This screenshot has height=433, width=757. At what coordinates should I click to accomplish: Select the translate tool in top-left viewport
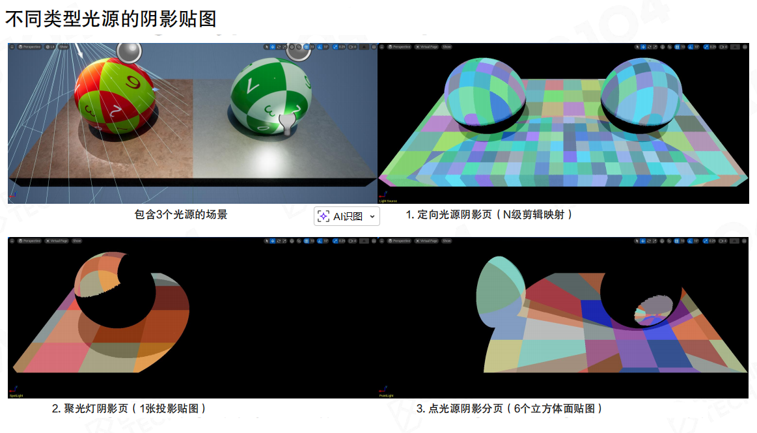[272, 47]
